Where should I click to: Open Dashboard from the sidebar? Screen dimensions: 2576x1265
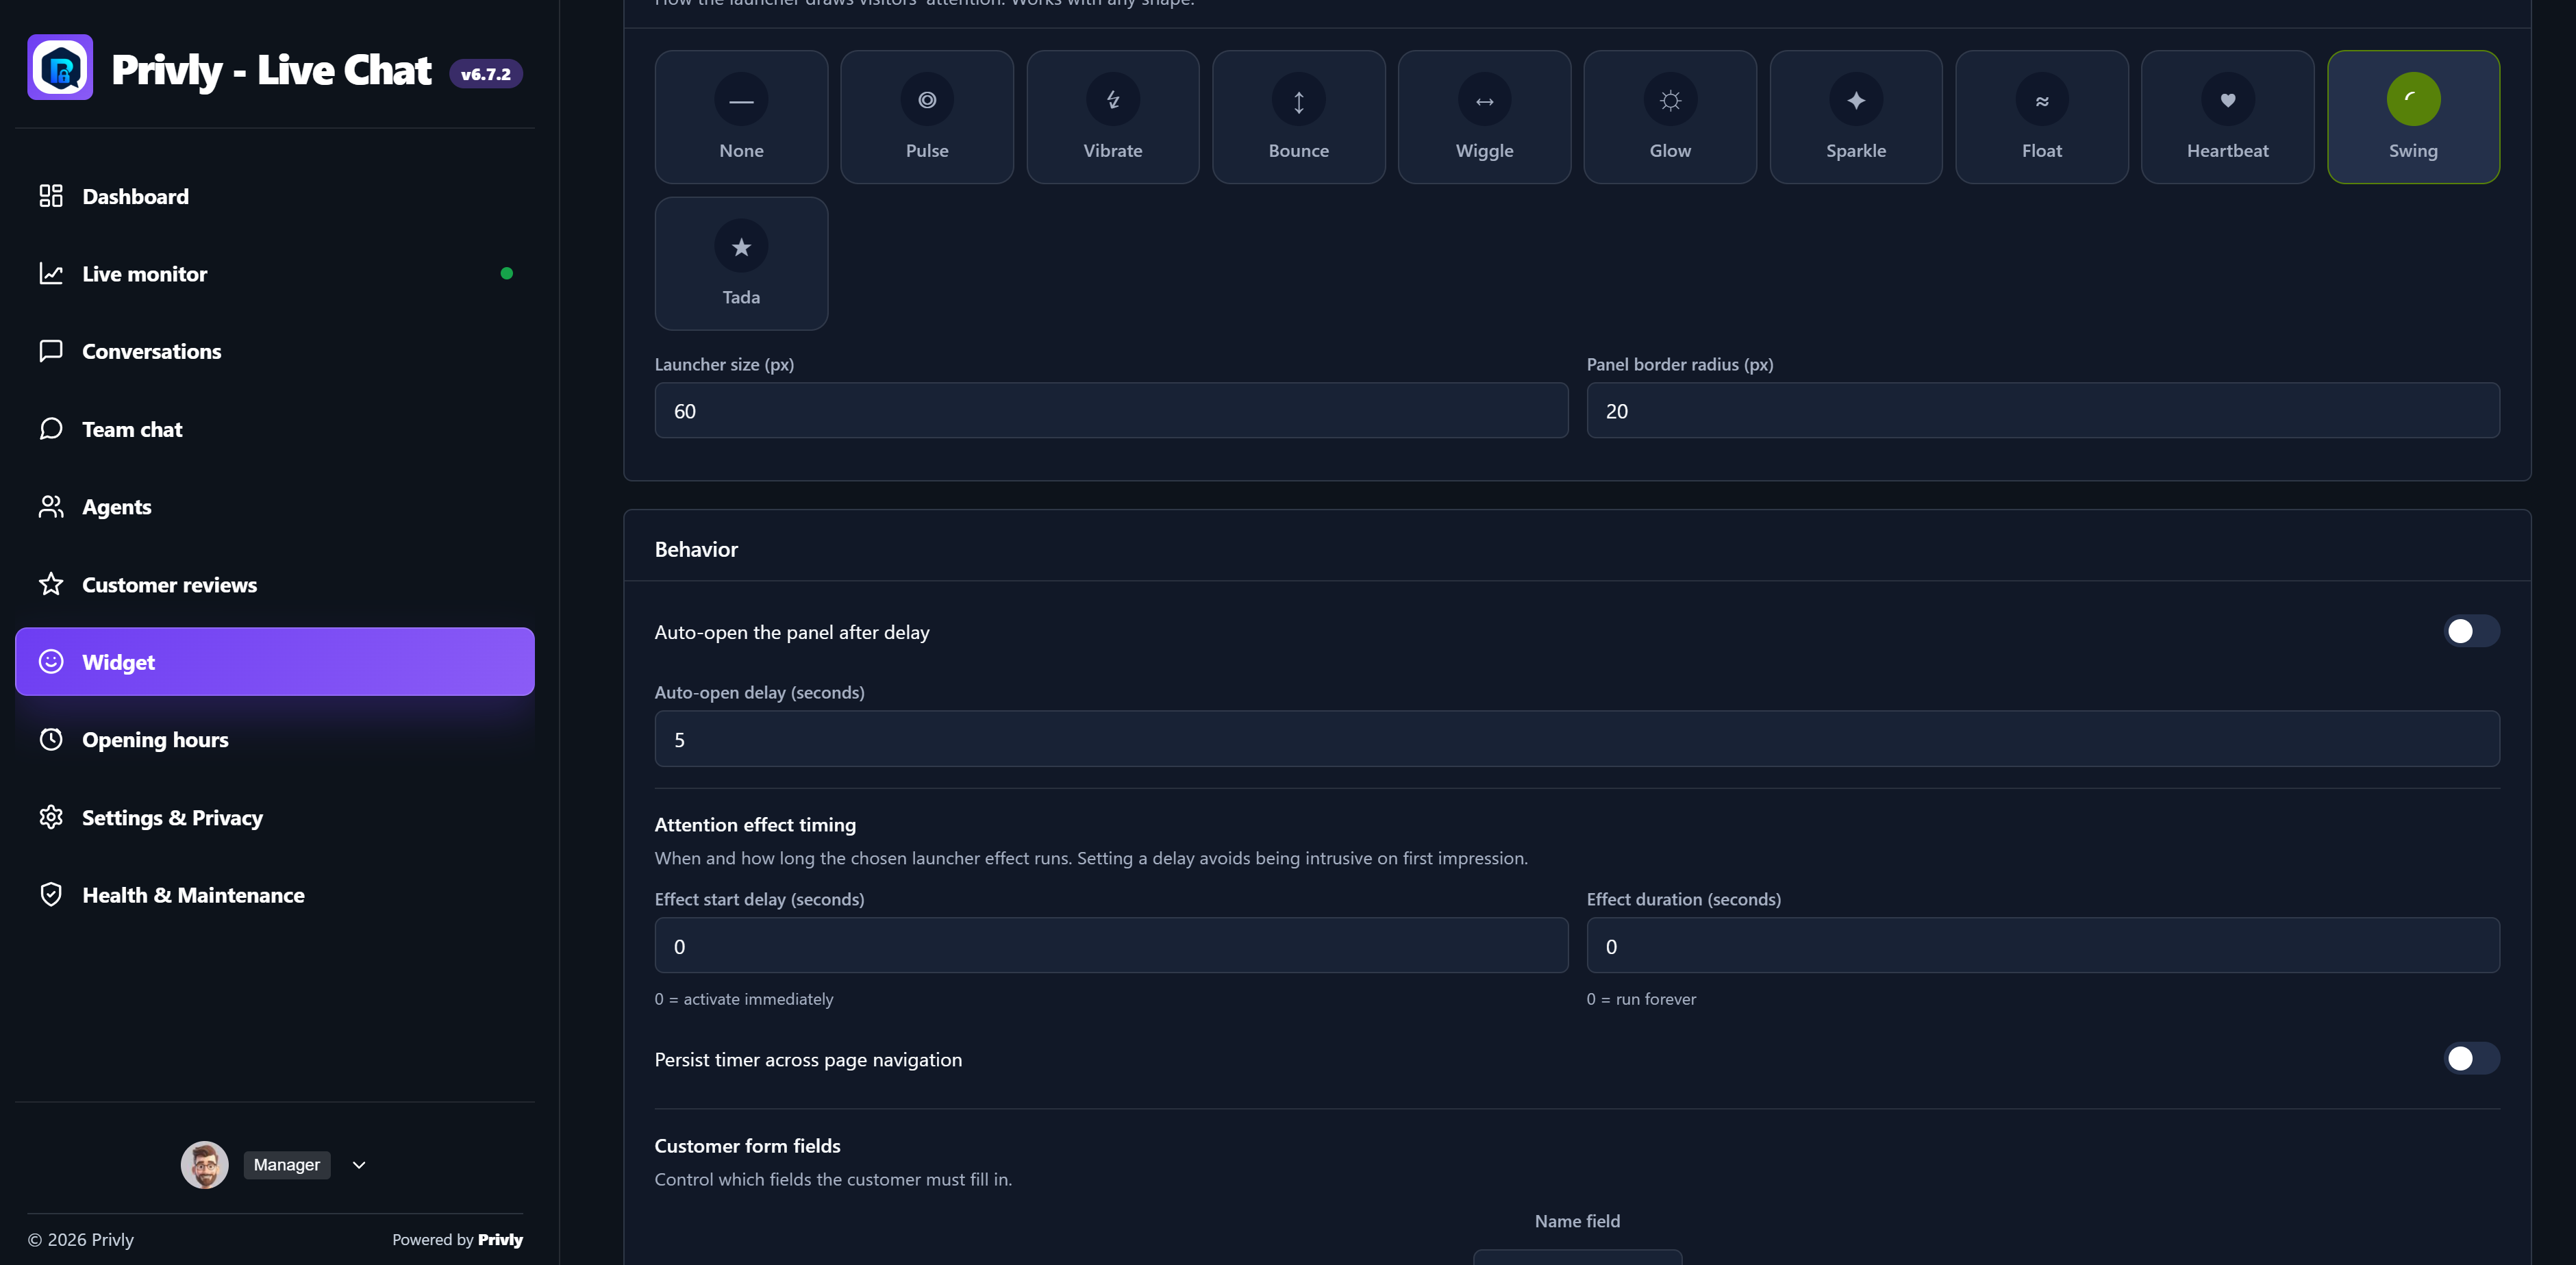point(275,196)
